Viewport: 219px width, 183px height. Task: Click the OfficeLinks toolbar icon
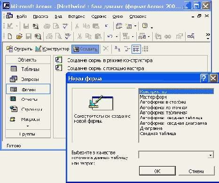point(126,37)
